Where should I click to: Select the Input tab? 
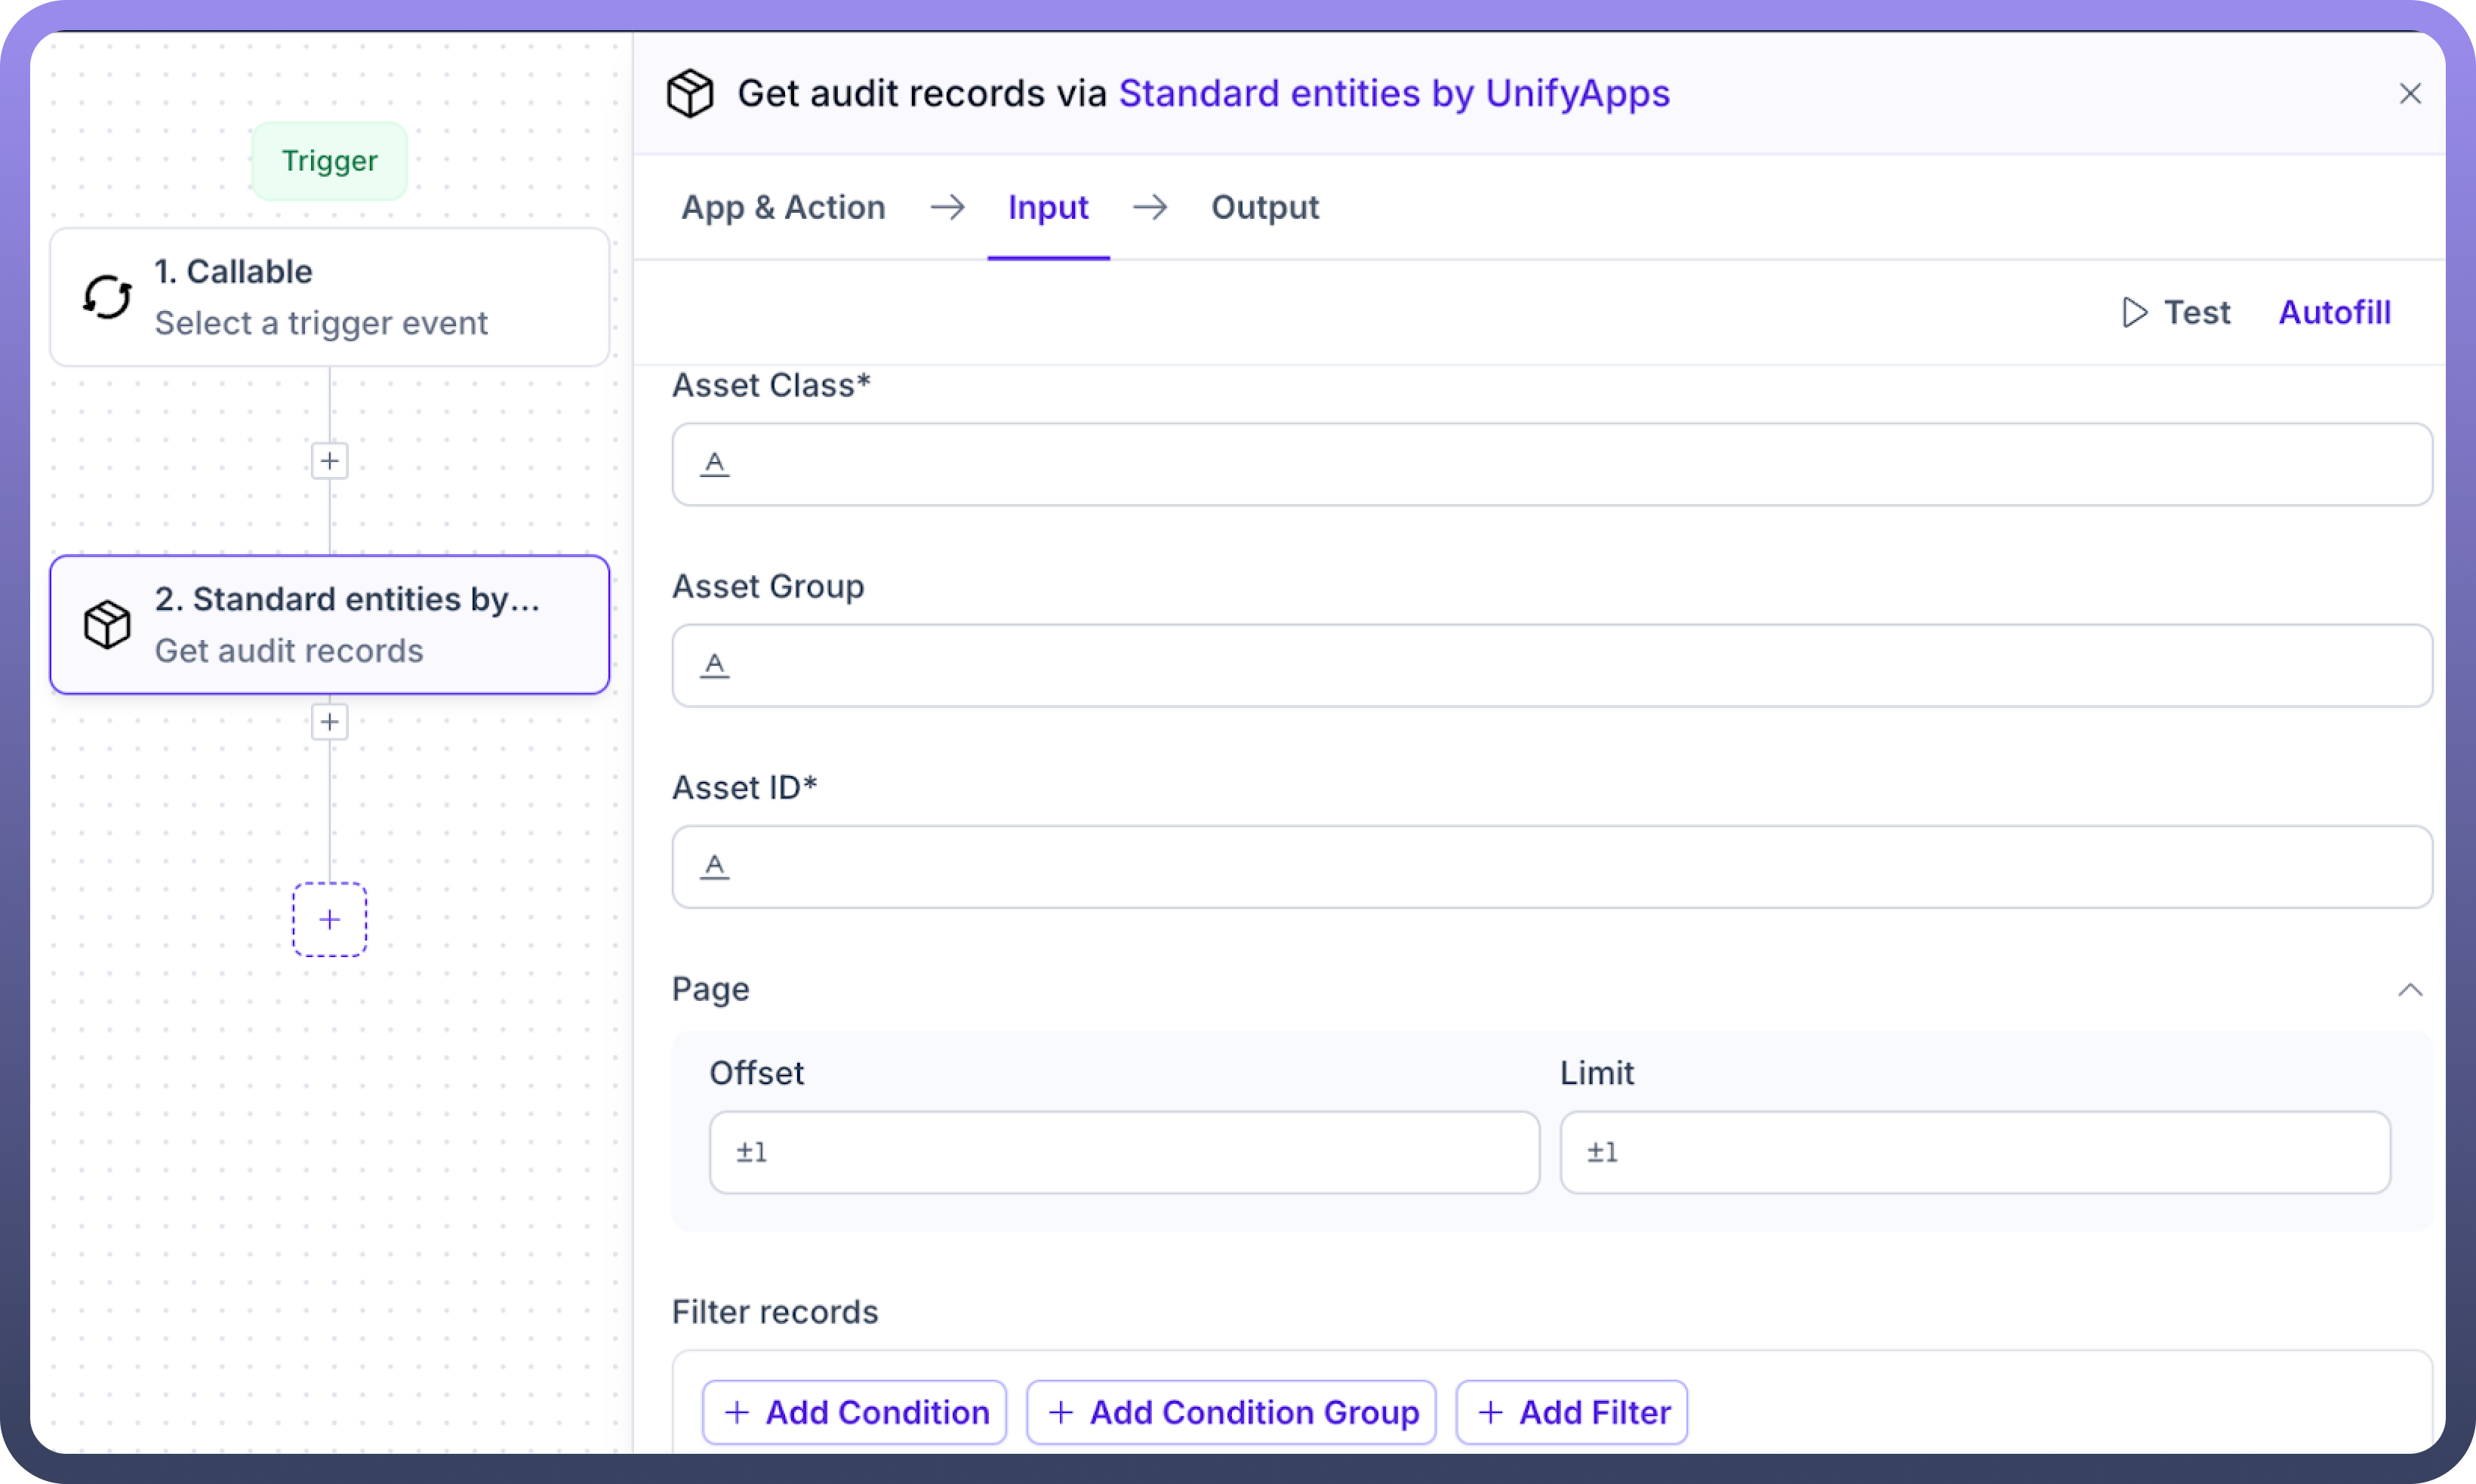tap(1048, 207)
